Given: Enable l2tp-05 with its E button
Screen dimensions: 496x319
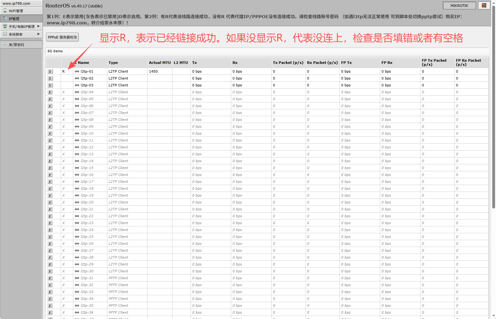Looking at the screenshot, I should click(x=50, y=99).
